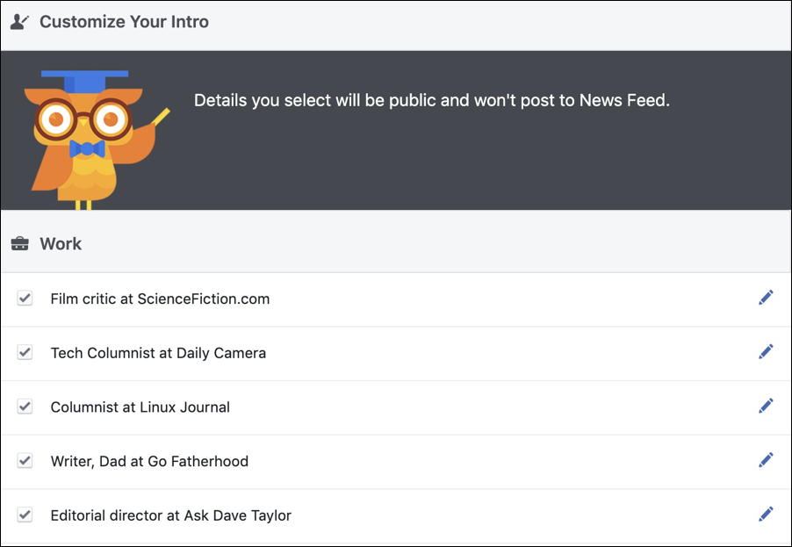Image resolution: width=792 pixels, height=547 pixels.
Task: Uncheck the Film critic at ScienceFiction.com checkbox
Action: click(24, 297)
